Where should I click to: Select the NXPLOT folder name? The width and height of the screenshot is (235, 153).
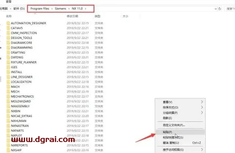(x=17, y=136)
